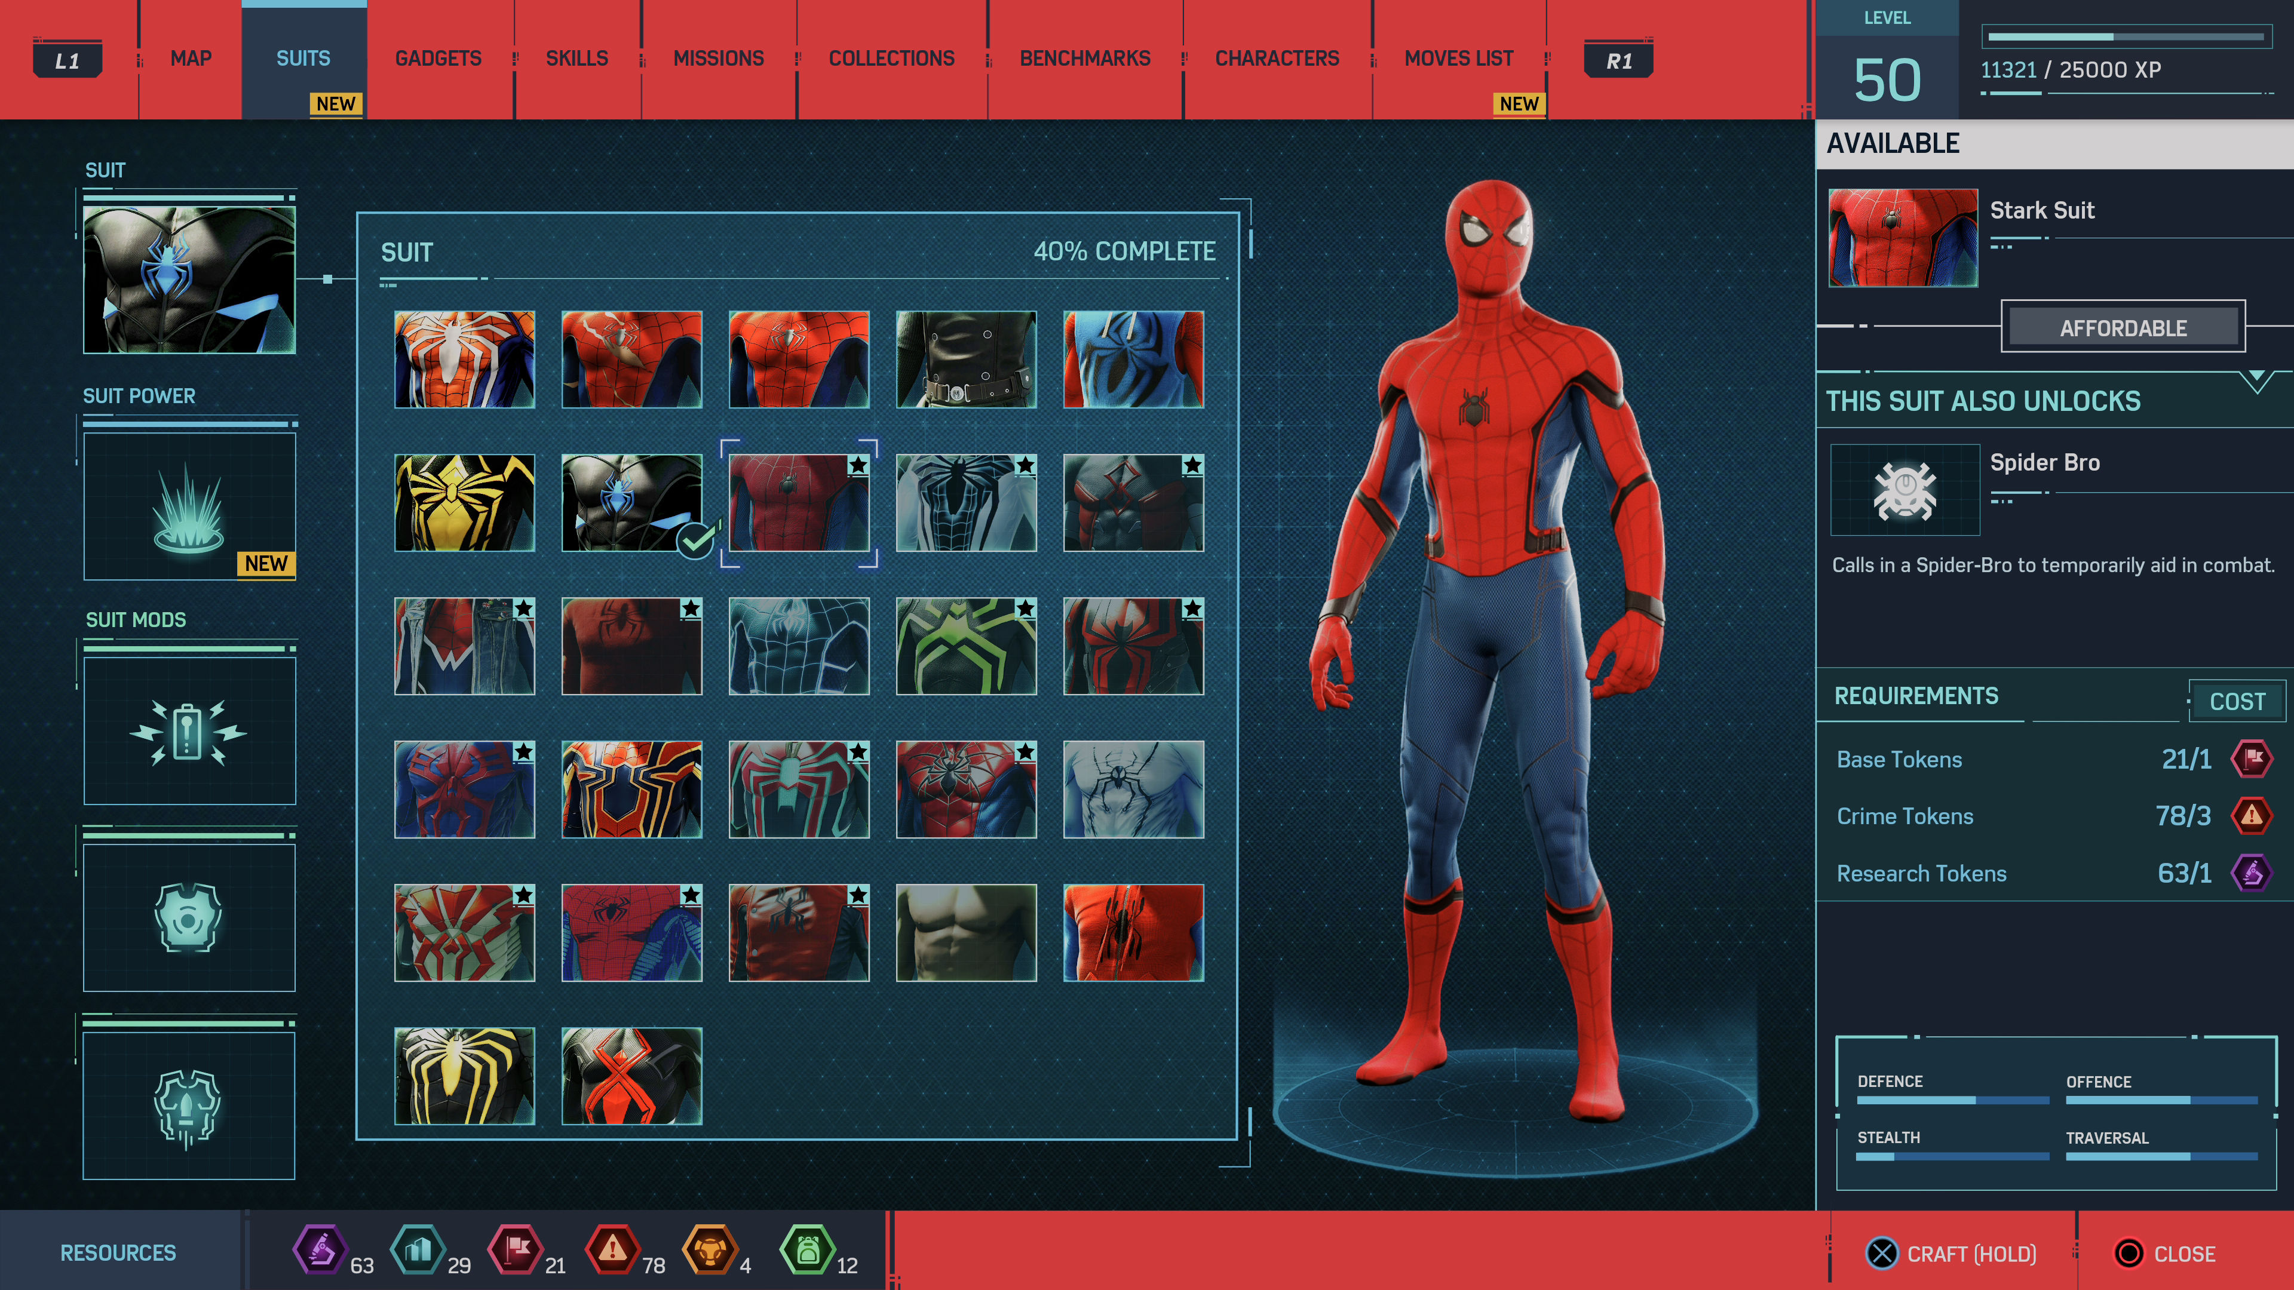Select the equipped black suit with blue spider
This screenshot has height=1290, width=2294.
(x=632, y=503)
